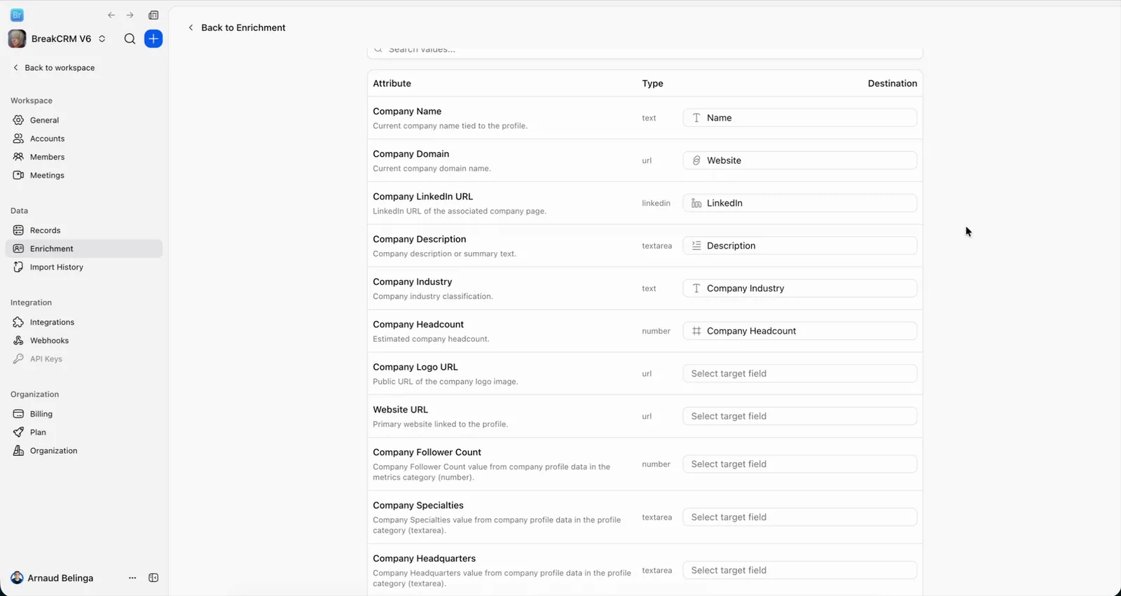This screenshot has width=1121, height=596.
Task: Open Webhooks page
Action: tap(84, 340)
